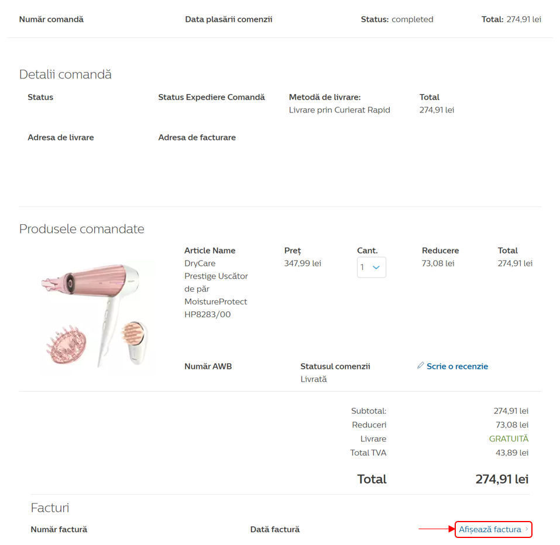560x545 pixels.
Task: Click the Adresa de facturare label
Action: 197,138
